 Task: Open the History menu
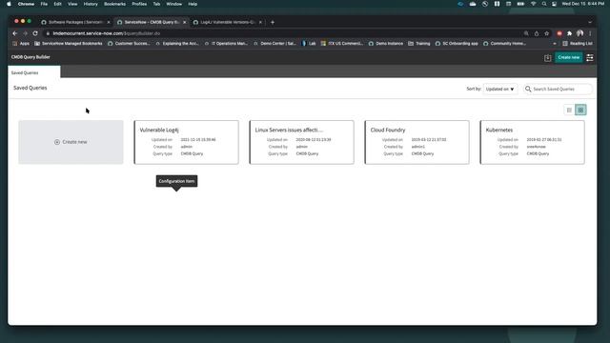click(x=91, y=4)
